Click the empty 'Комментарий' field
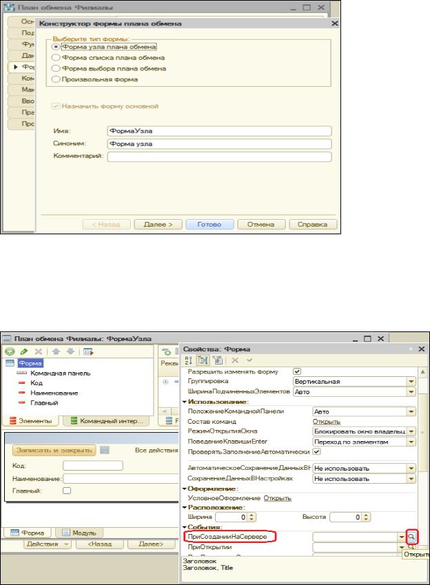 [x=219, y=156]
